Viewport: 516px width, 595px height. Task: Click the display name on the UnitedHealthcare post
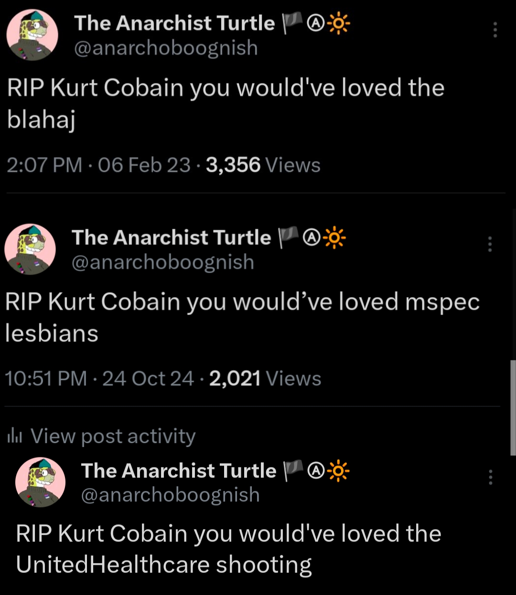pos(179,470)
